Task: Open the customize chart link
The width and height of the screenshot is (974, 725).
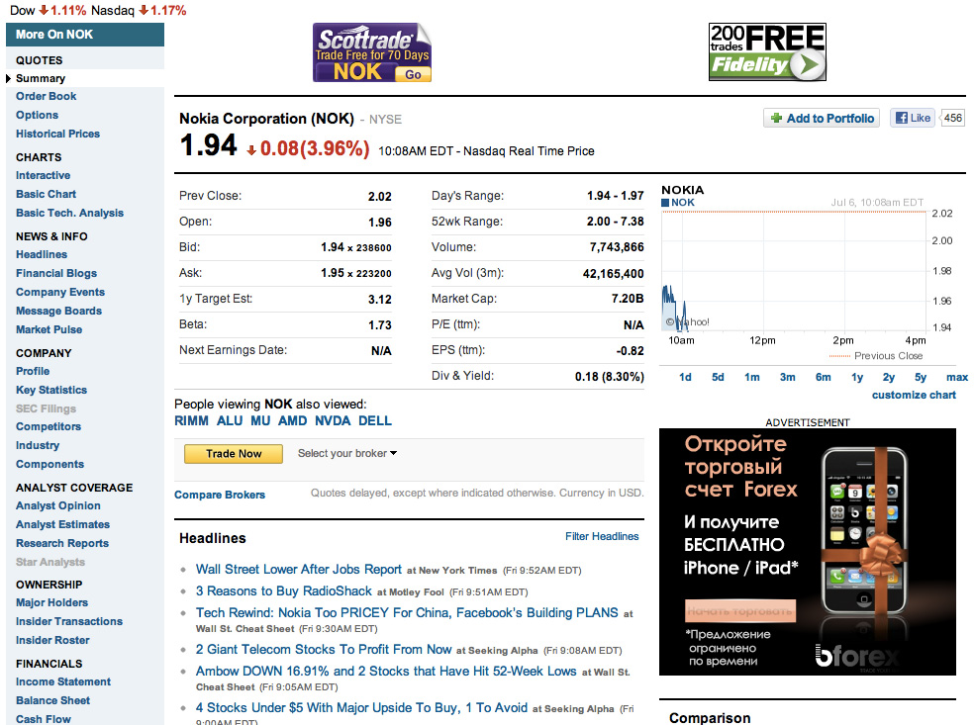Action: tap(914, 395)
